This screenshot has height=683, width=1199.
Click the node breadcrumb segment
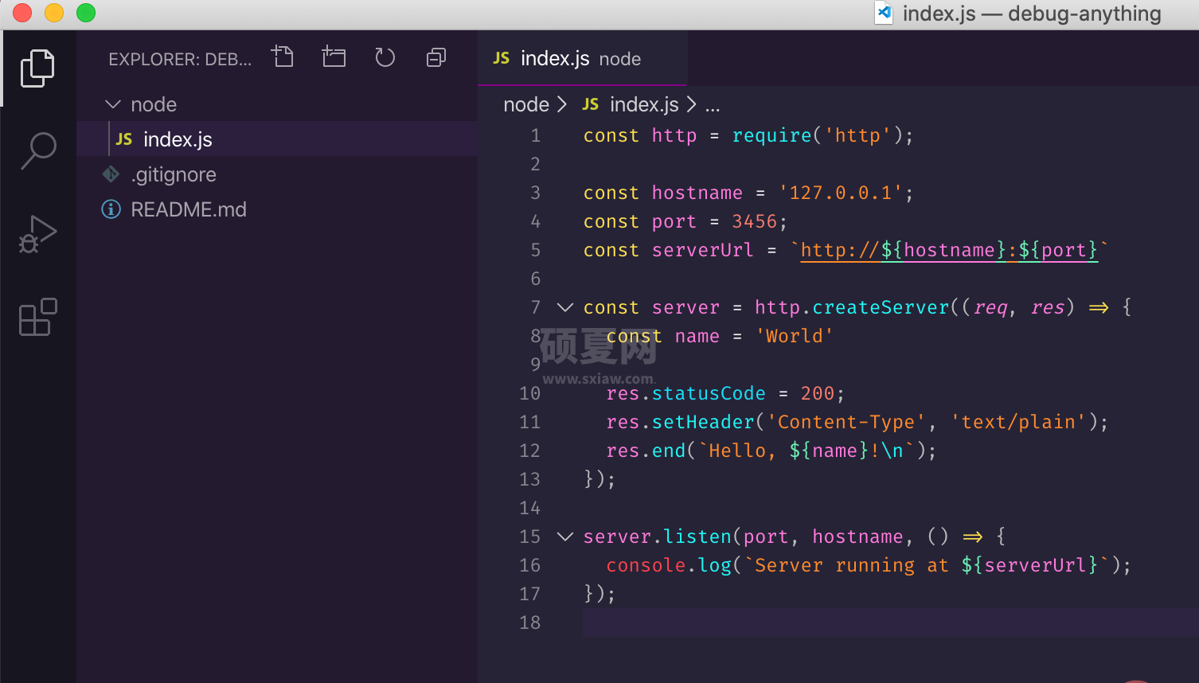526,104
